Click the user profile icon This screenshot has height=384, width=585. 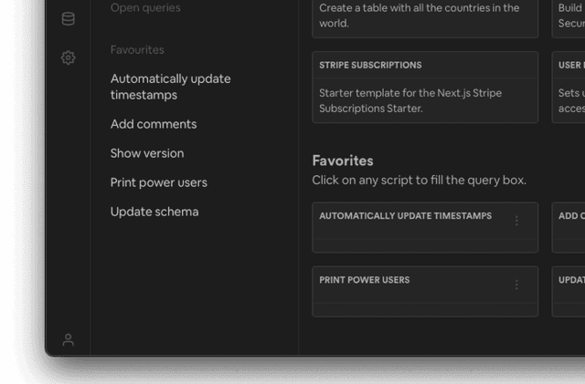tap(68, 339)
